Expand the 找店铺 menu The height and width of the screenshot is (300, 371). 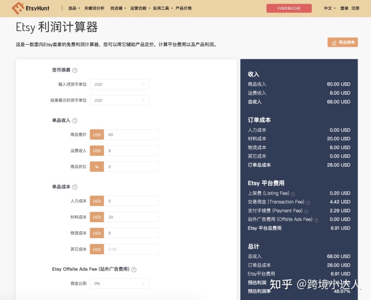pyautogui.click(x=118, y=8)
